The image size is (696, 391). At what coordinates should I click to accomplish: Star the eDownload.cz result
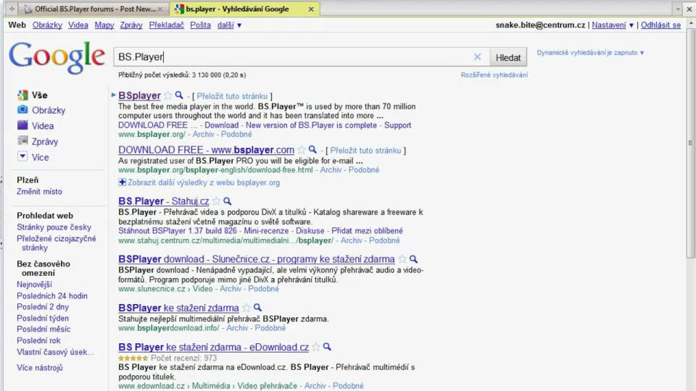click(x=316, y=347)
